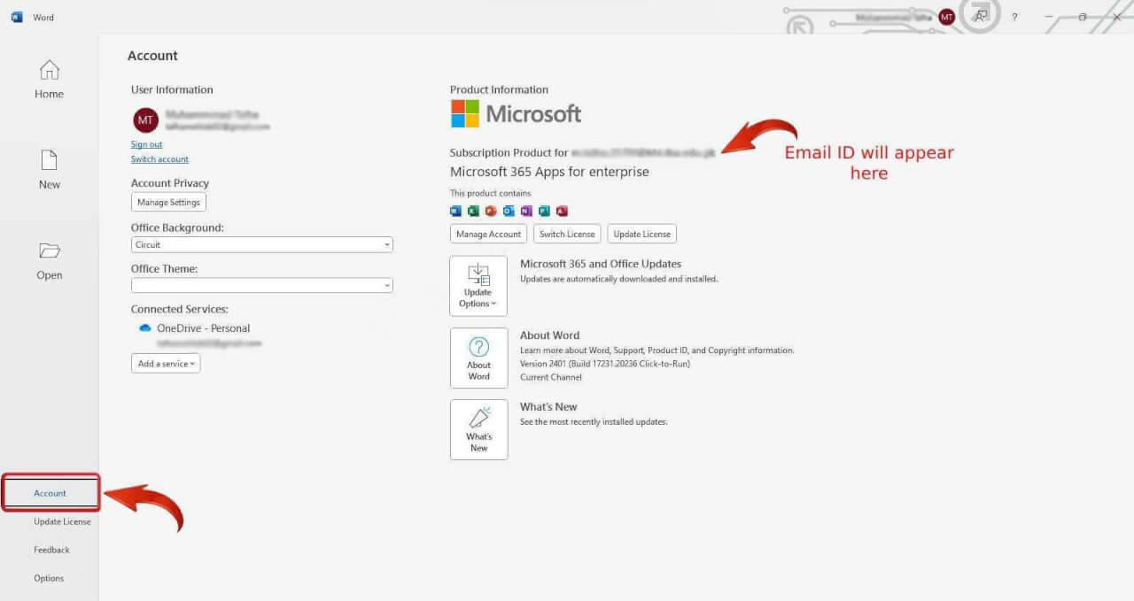Open the Office Theme dropdown
Viewport: 1134px width, 601px height.
[387, 285]
